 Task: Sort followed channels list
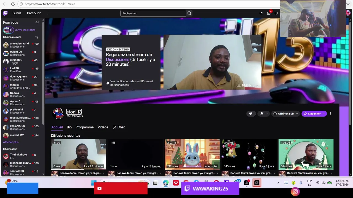click(x=37, y=37)
